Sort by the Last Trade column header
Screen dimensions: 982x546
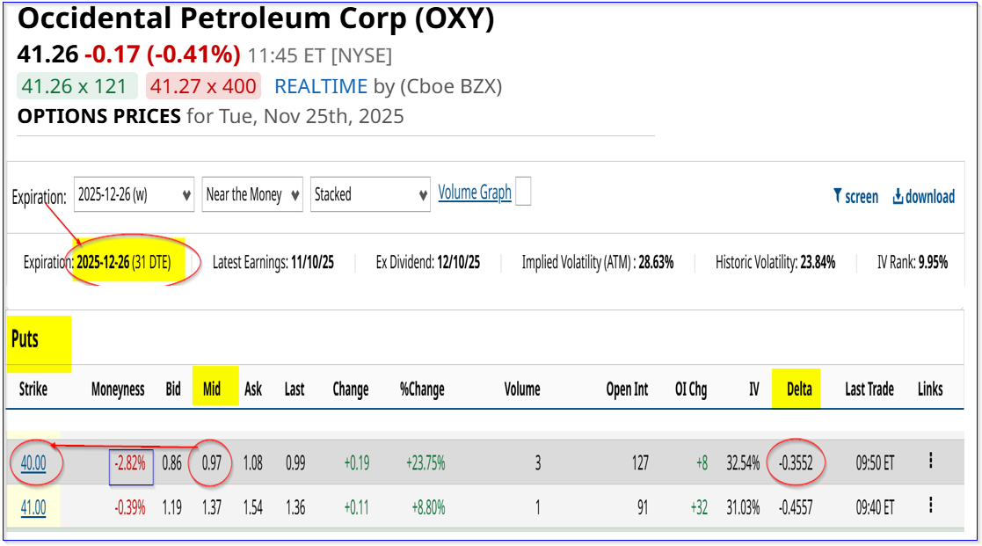click(x=869, y=389)
